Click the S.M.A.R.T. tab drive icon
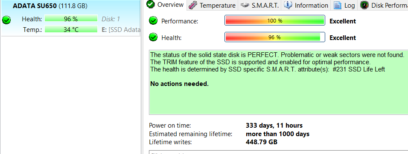 [245, 5]
